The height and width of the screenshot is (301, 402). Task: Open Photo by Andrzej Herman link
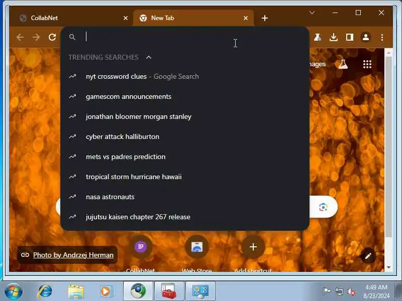coord(73,255)
